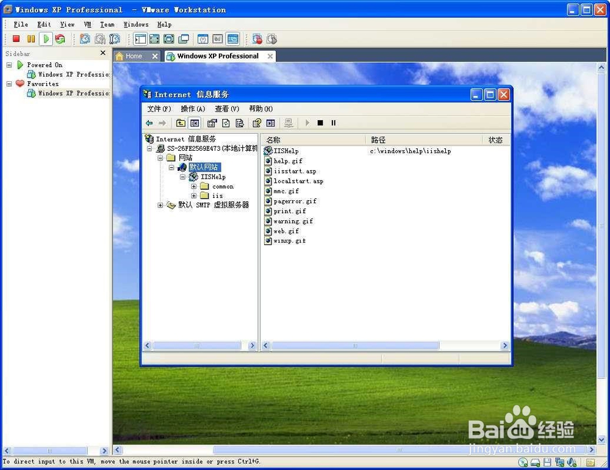This screenshot has width=610, height=470.
Task: Expand the common folder node
Action: (194, 187)
